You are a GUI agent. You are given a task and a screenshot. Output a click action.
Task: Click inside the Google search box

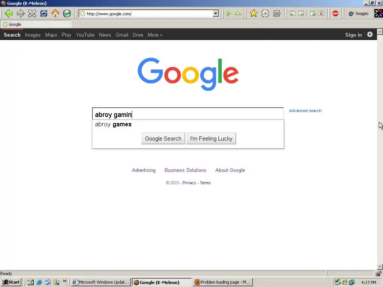pyautogui.click(x=188, y=114)
